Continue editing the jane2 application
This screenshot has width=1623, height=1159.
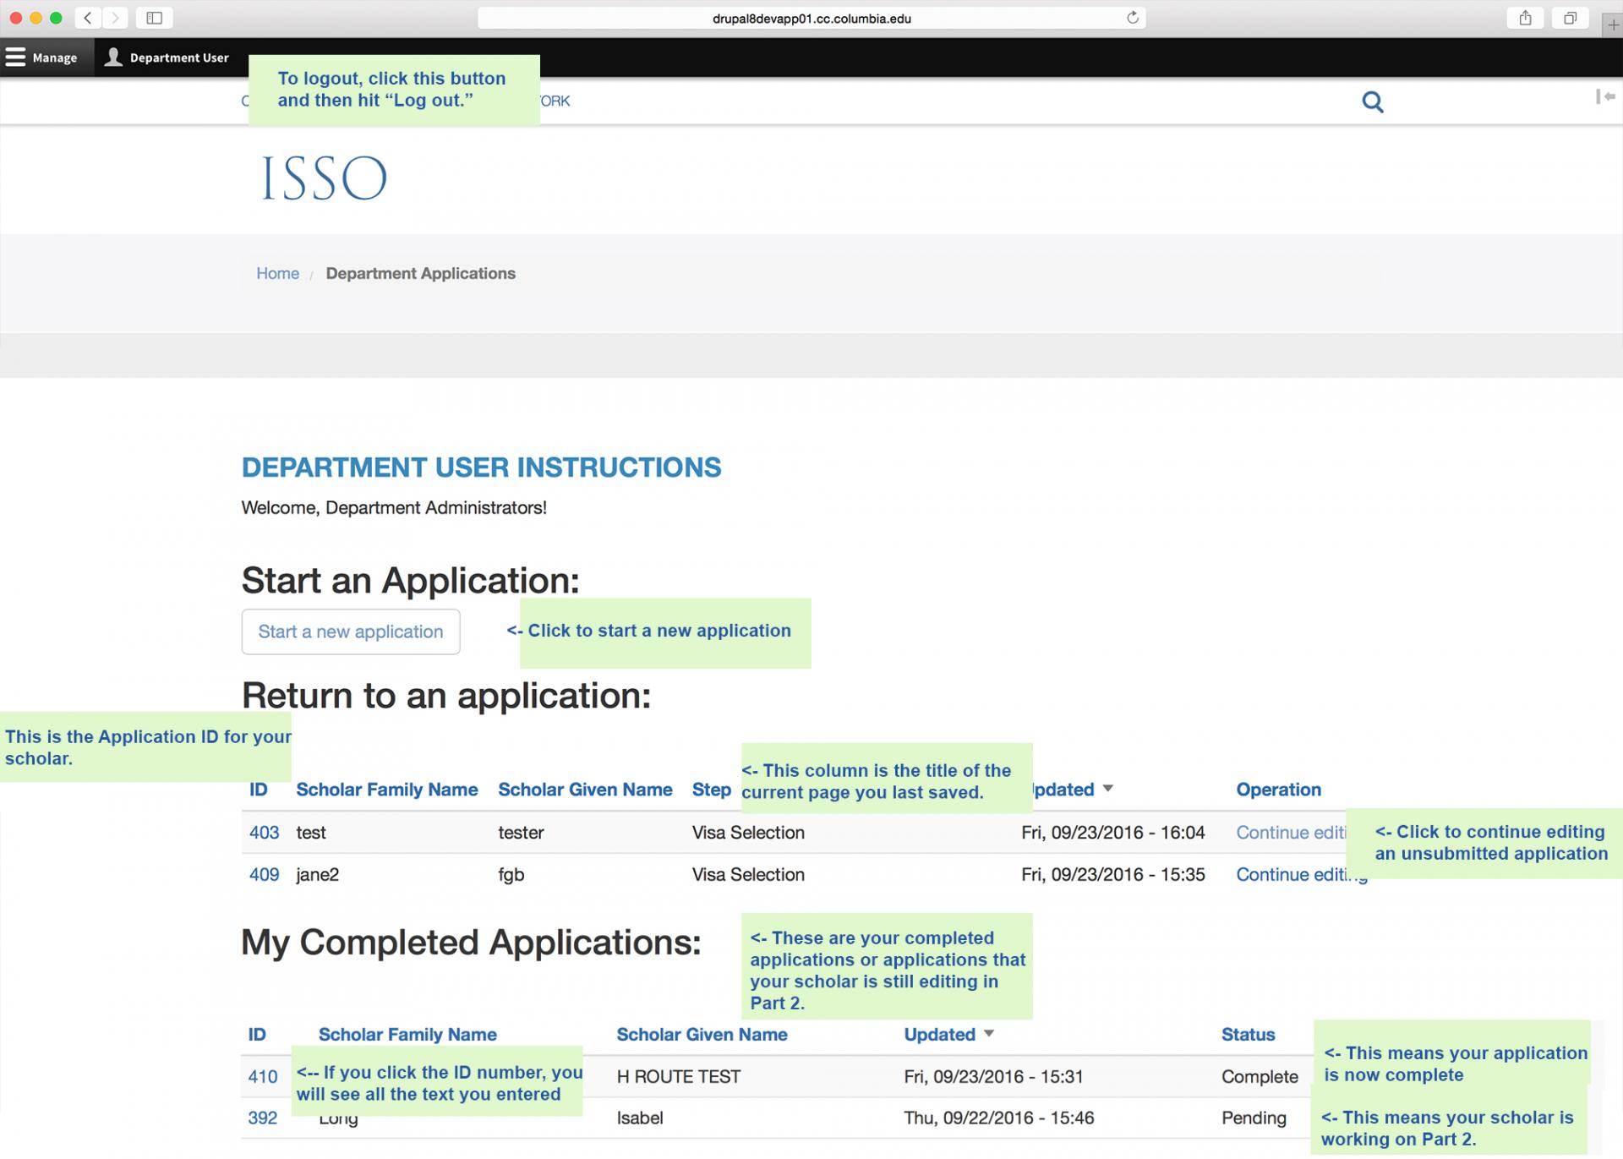(1301, 874)
